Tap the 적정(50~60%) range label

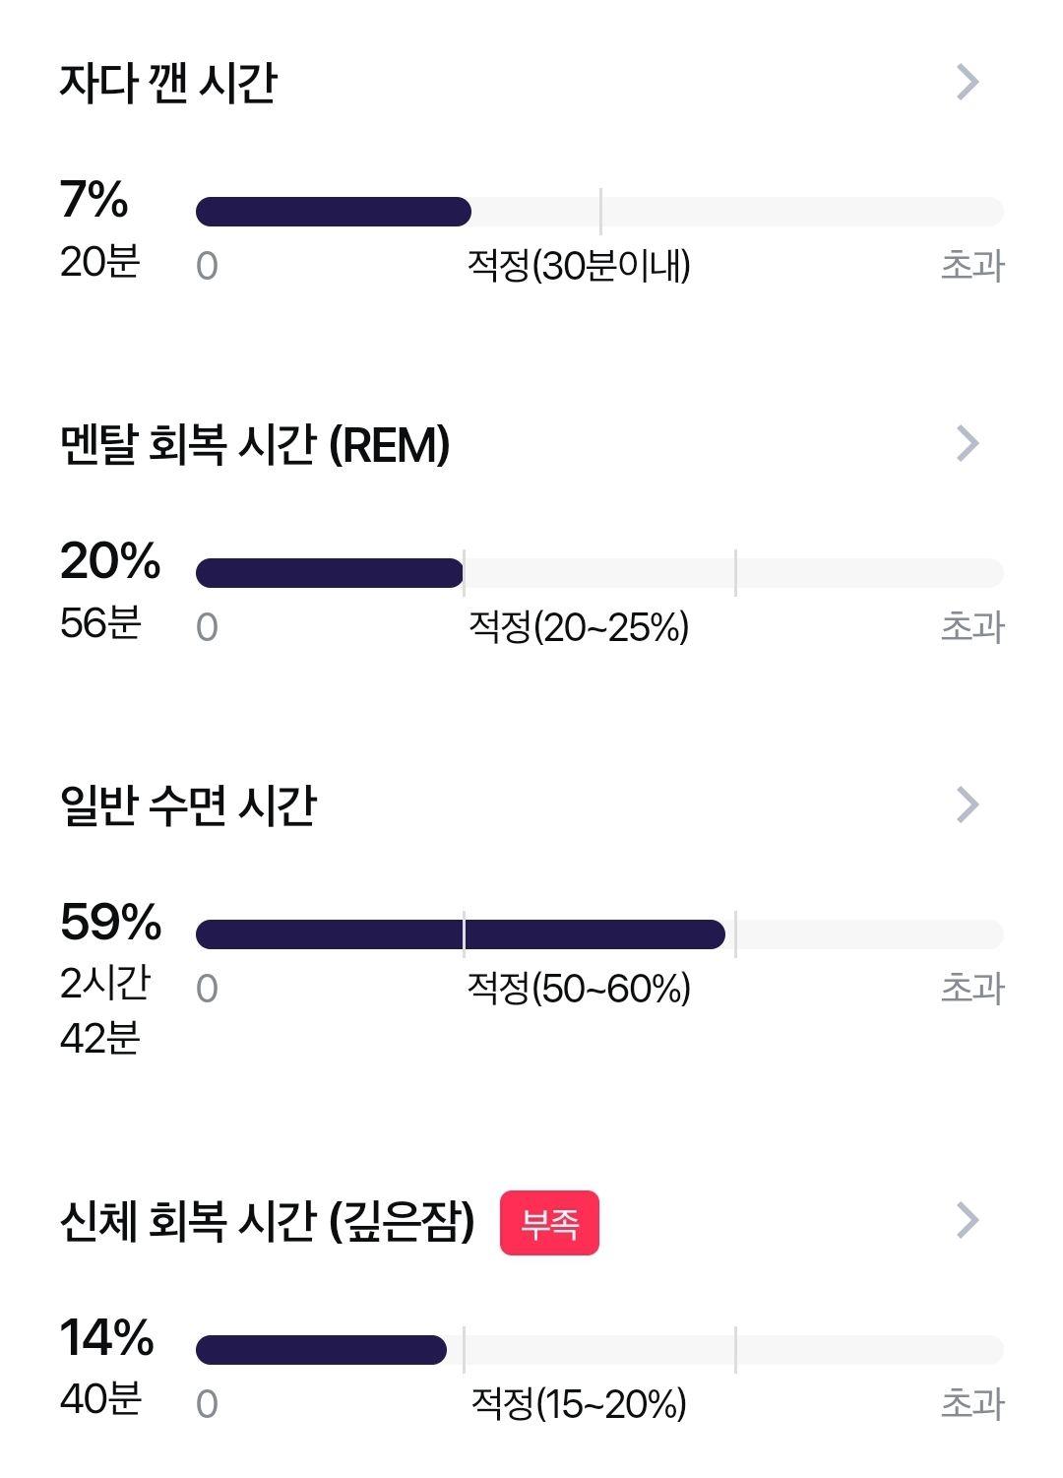pyautogui.click(x=579, y=989)
